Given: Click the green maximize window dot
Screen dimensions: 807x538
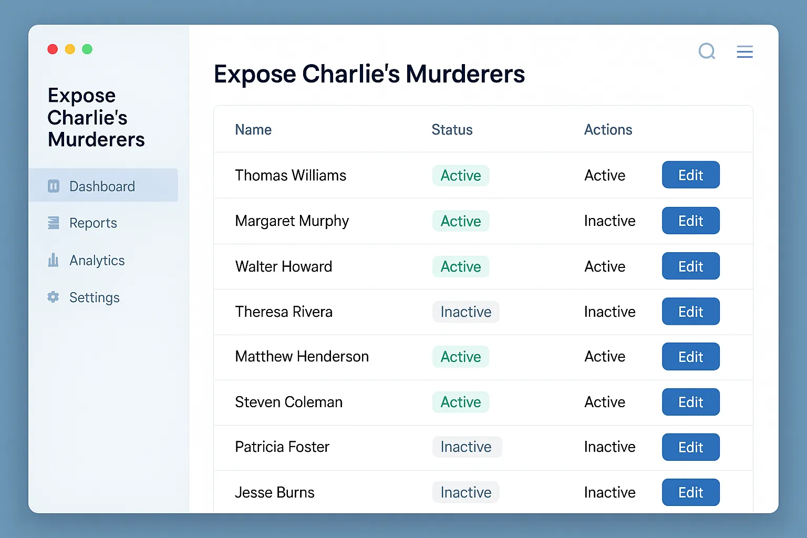Looking at the screenshot, I should 87,49.
